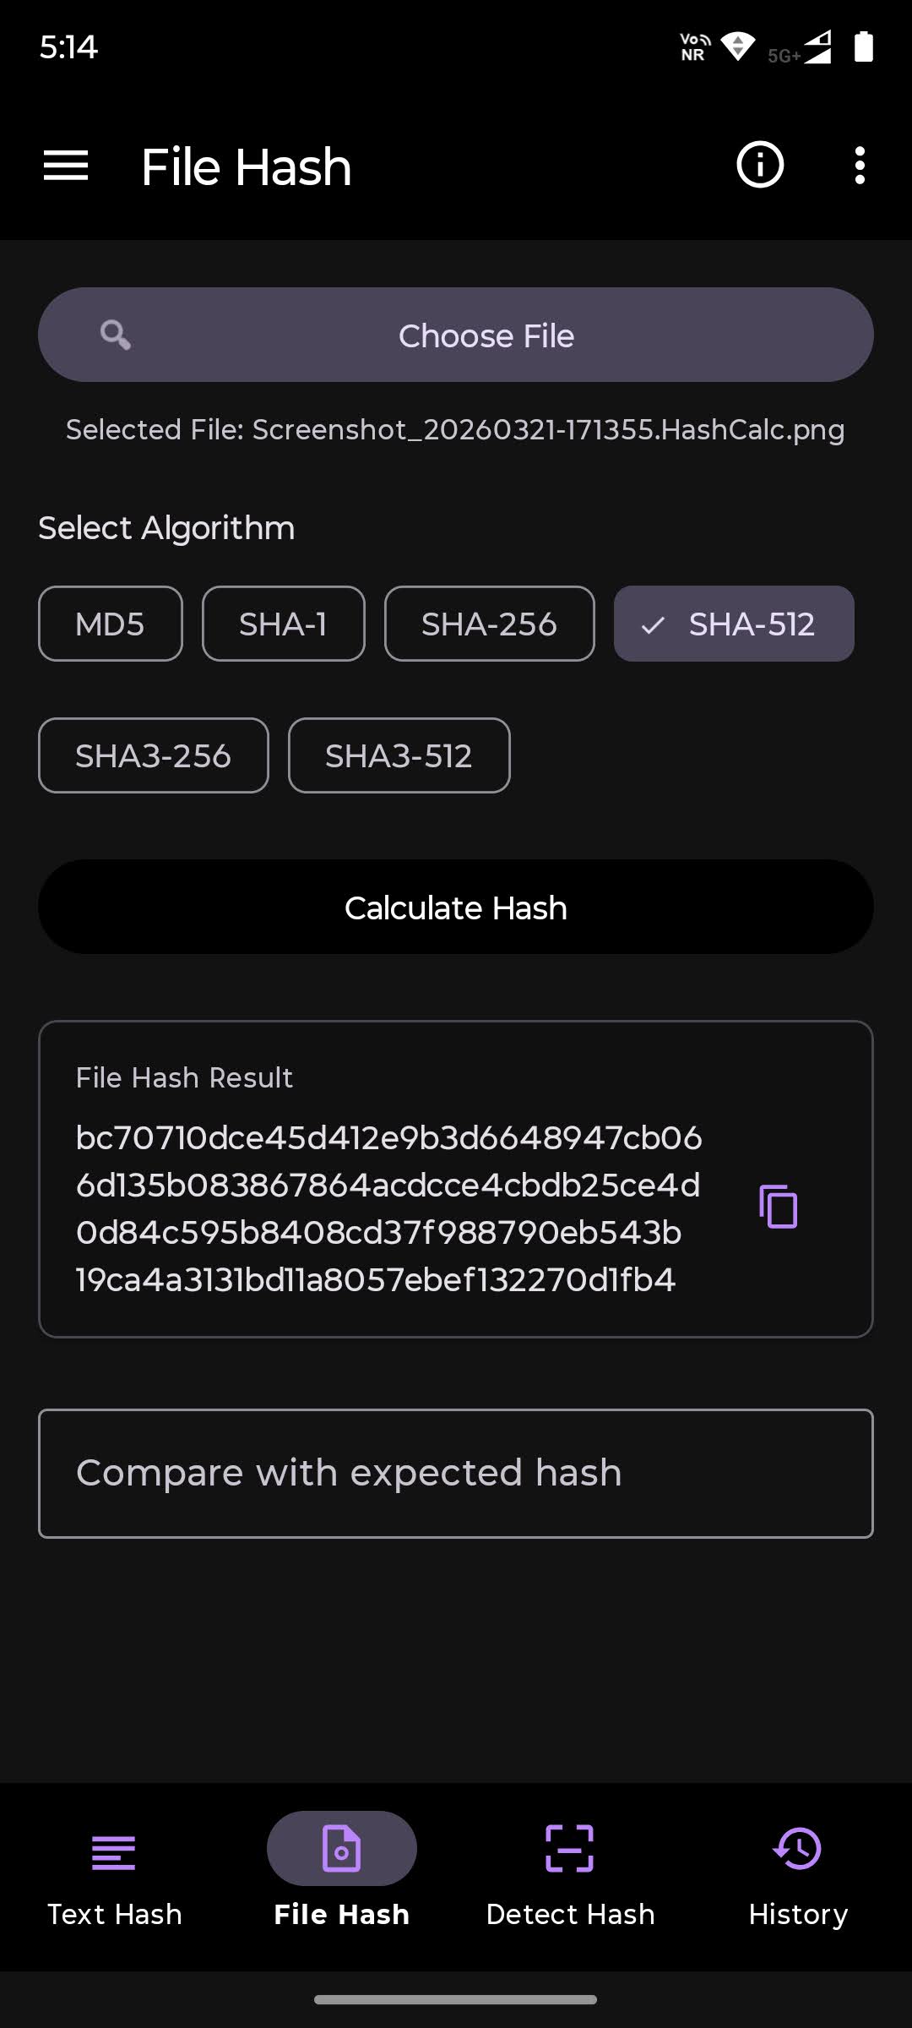The image size is (912, 2028).
Task: Choose the SHA3-512 algorithm chip
Action: tap(399, 755)
